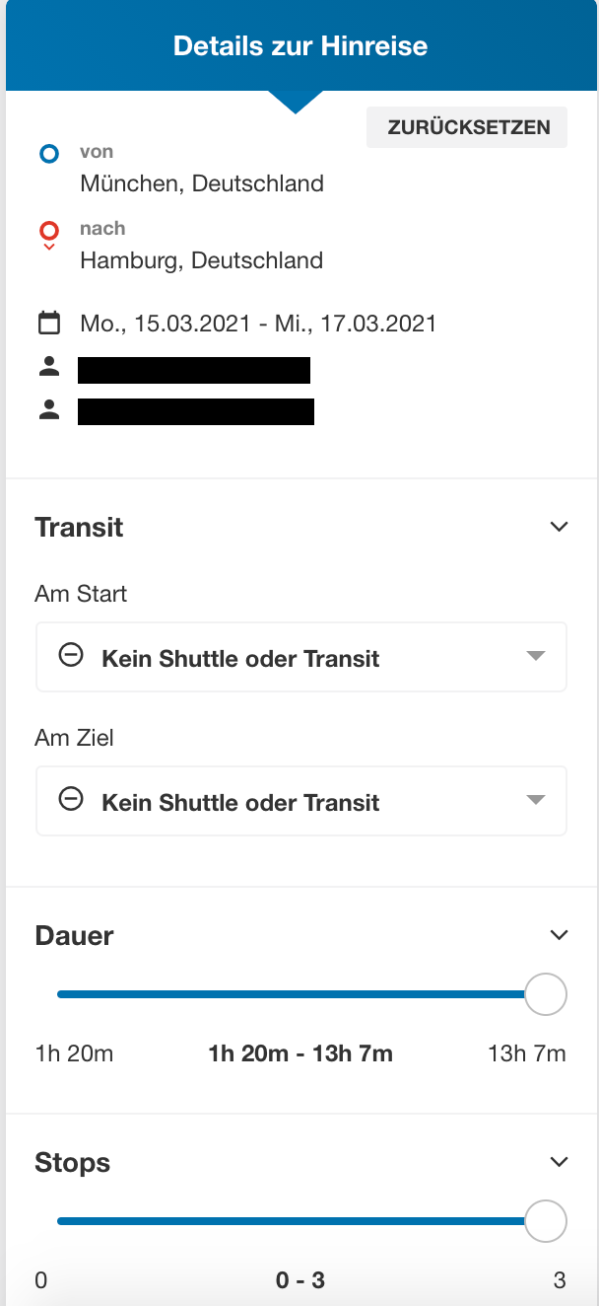Screen dimensions: 599x1306
Task: Click minus-circle icon in Am Start dropdown
Action: tap(71, 656)
